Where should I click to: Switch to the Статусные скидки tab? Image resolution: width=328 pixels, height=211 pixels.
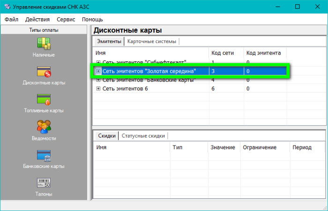143,136
